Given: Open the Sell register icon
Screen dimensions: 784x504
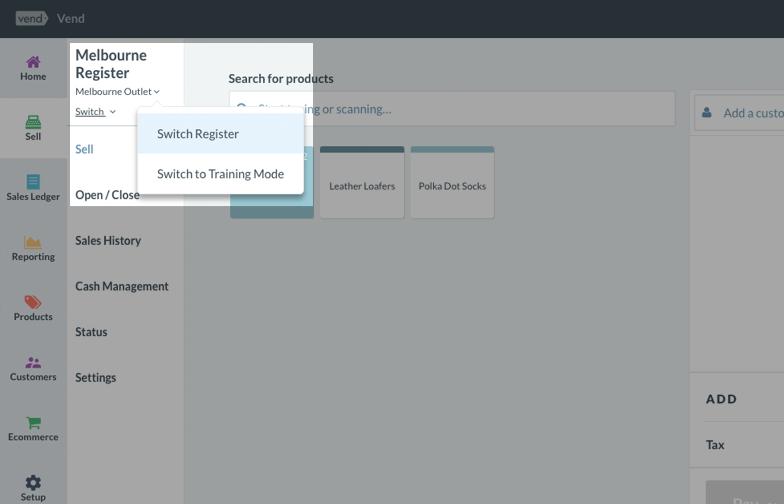Looking at the screenshot, I should tap(33, 122).
